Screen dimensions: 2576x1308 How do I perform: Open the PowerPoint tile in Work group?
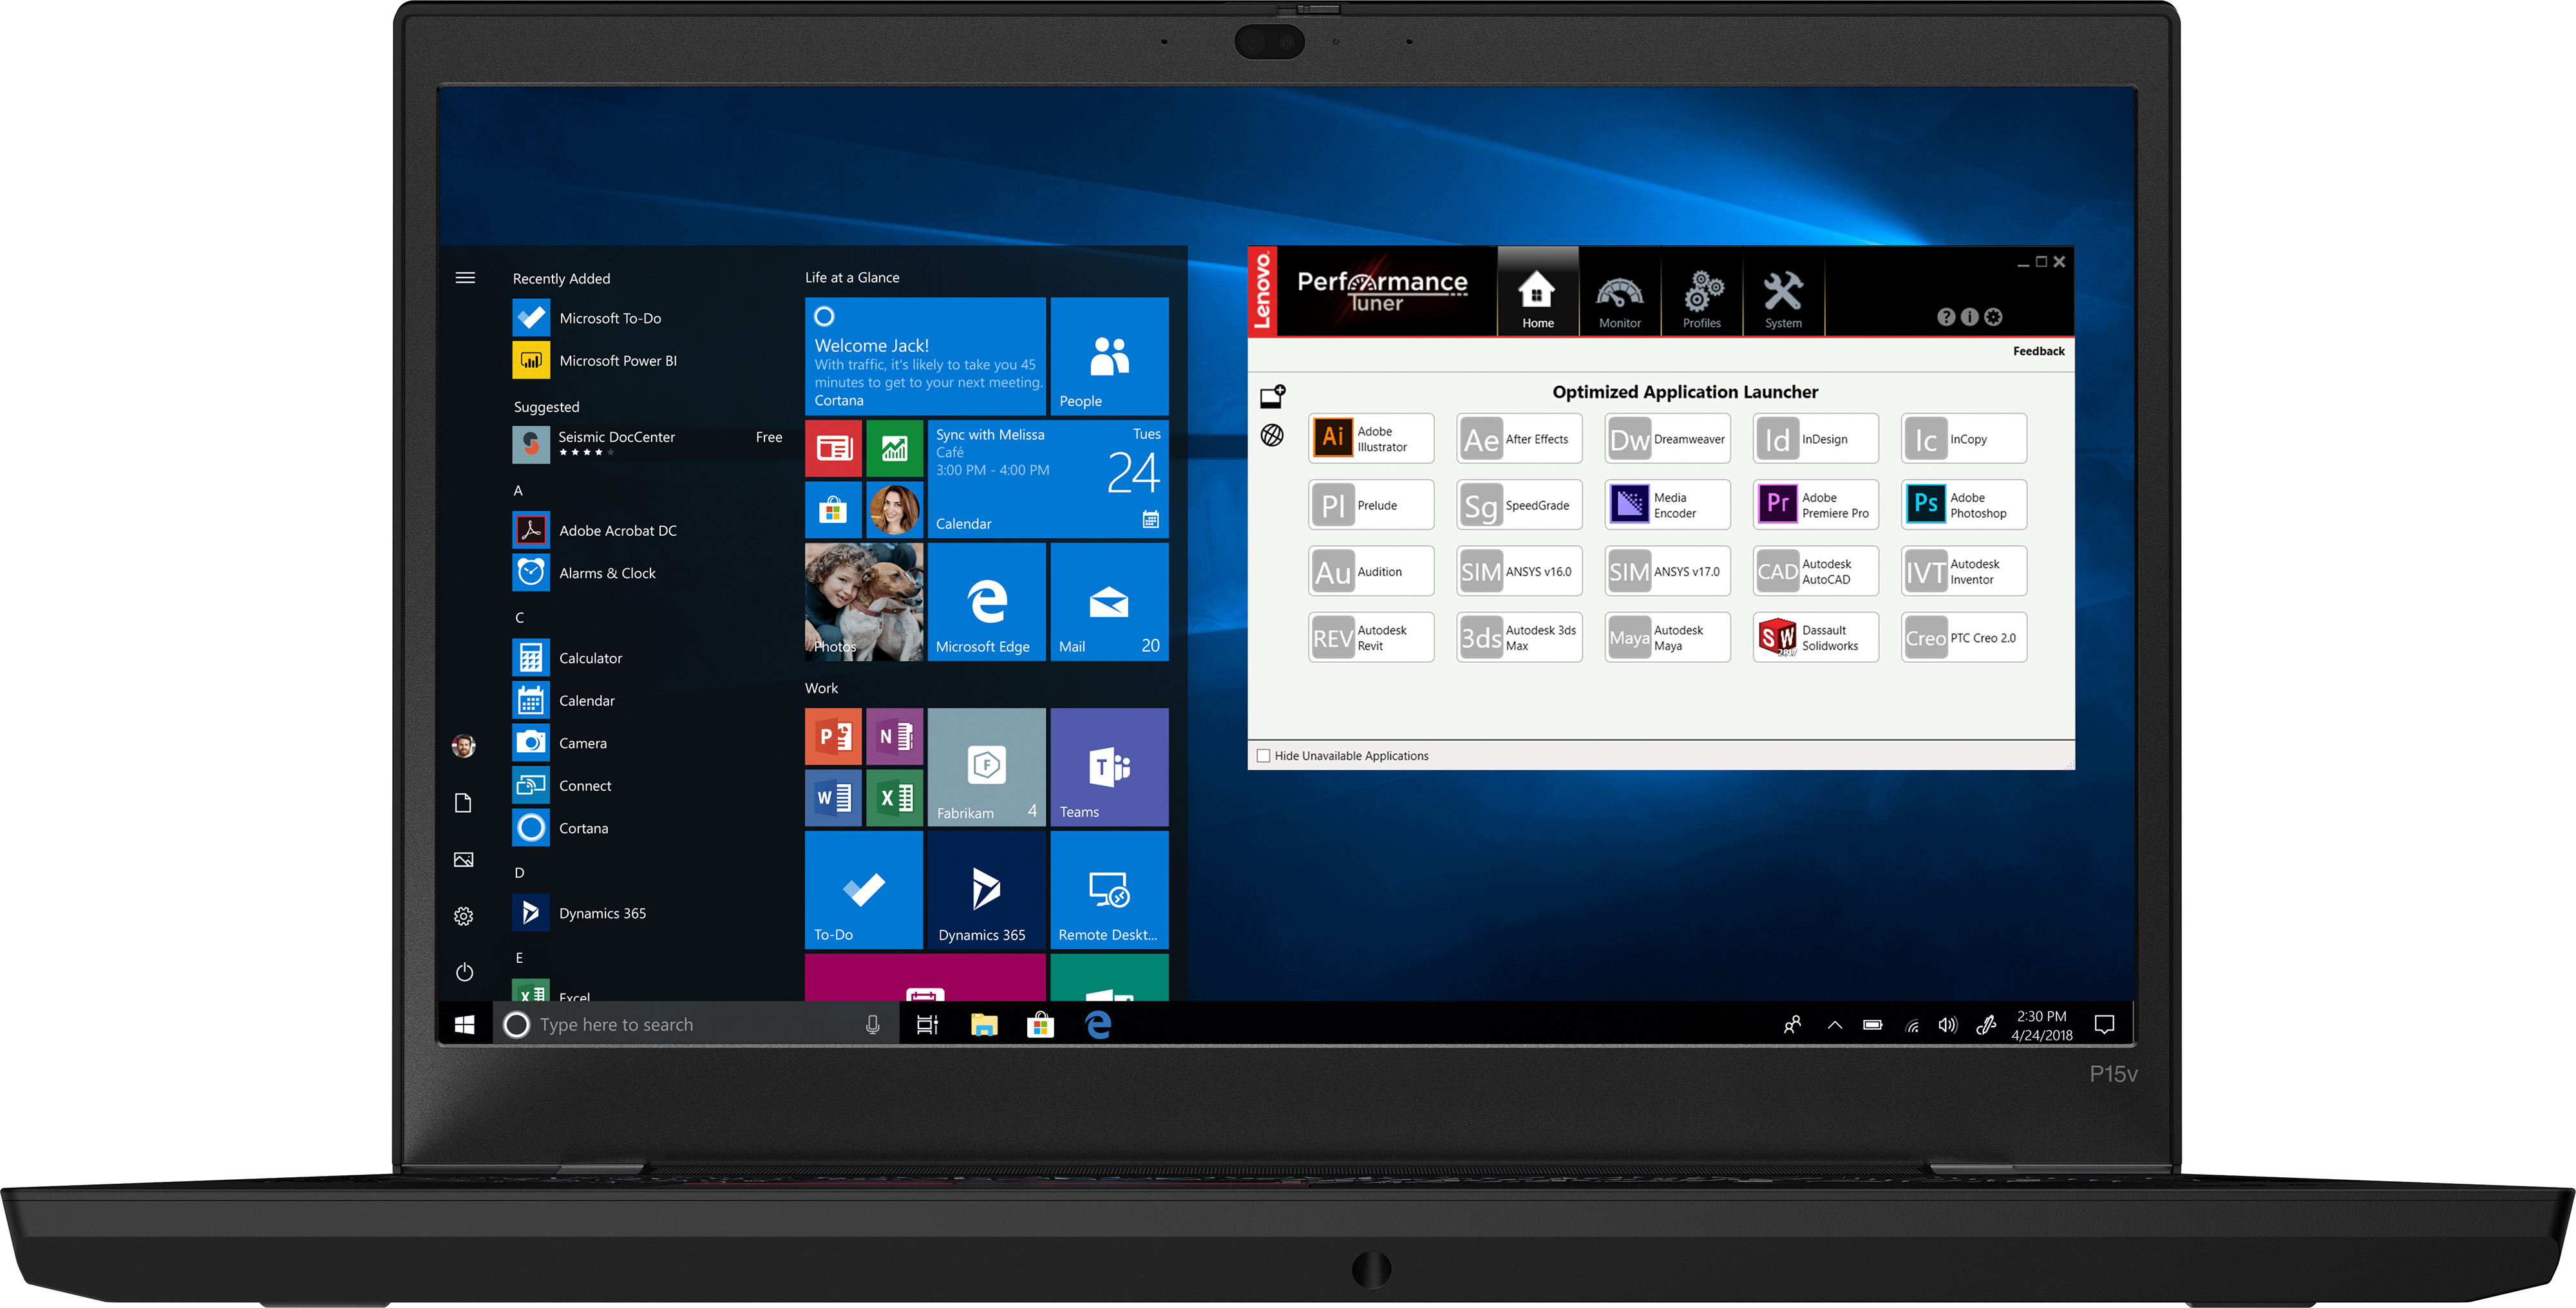pyautogui.click(x=833, y=737)
